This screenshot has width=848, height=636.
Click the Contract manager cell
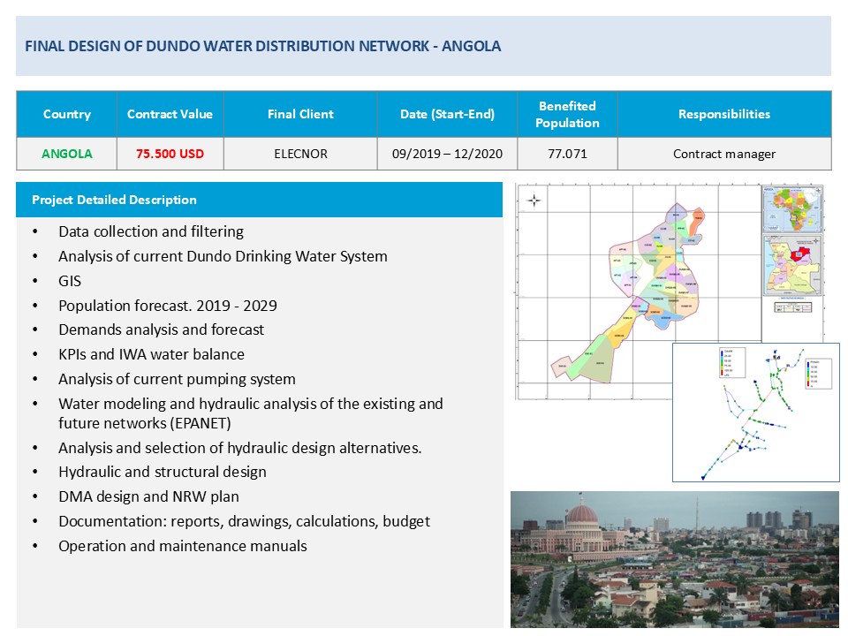pos(723,154)
